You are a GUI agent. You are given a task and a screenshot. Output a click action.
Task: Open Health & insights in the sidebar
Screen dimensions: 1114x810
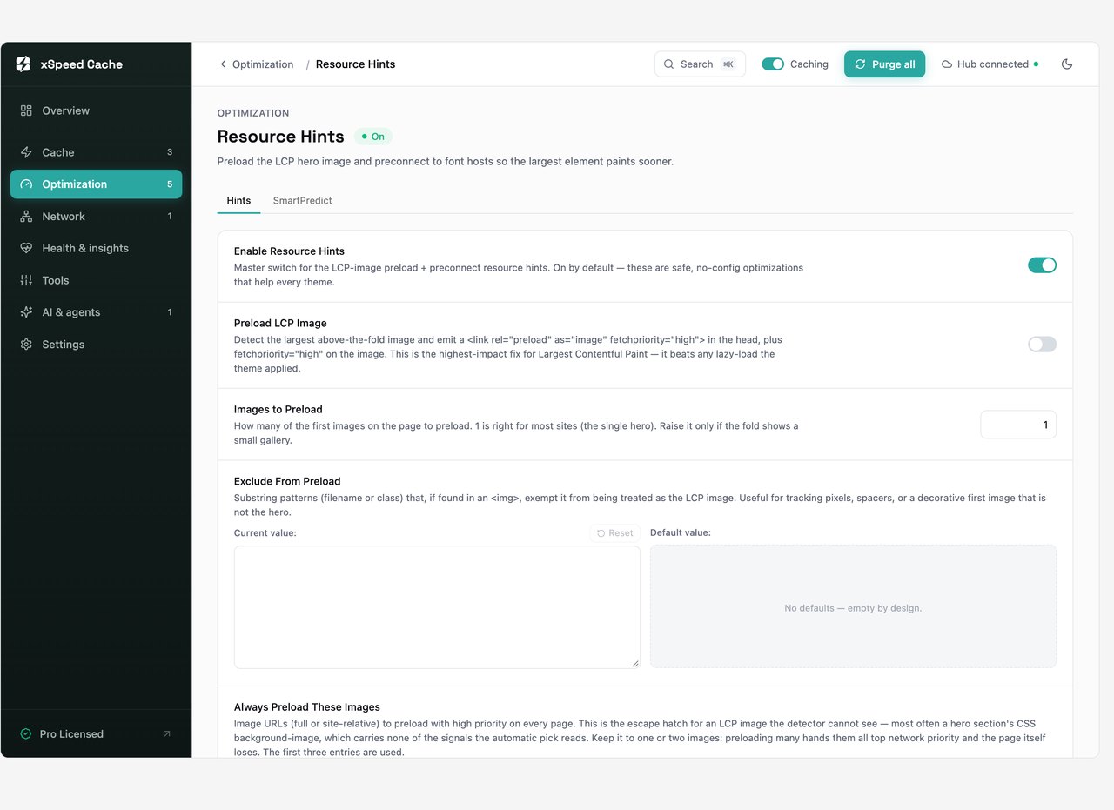(x=96, y=248)
